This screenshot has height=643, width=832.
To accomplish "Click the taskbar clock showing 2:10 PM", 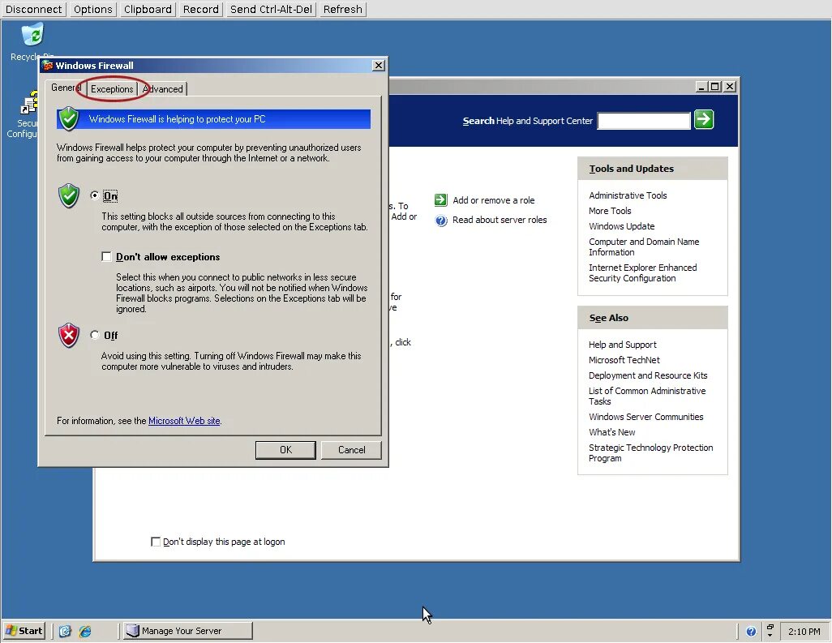I will click(804, 632).
